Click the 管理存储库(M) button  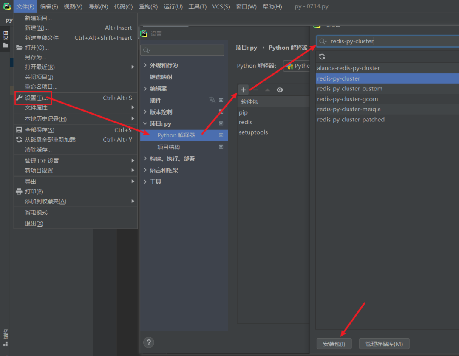click(384, 344)
